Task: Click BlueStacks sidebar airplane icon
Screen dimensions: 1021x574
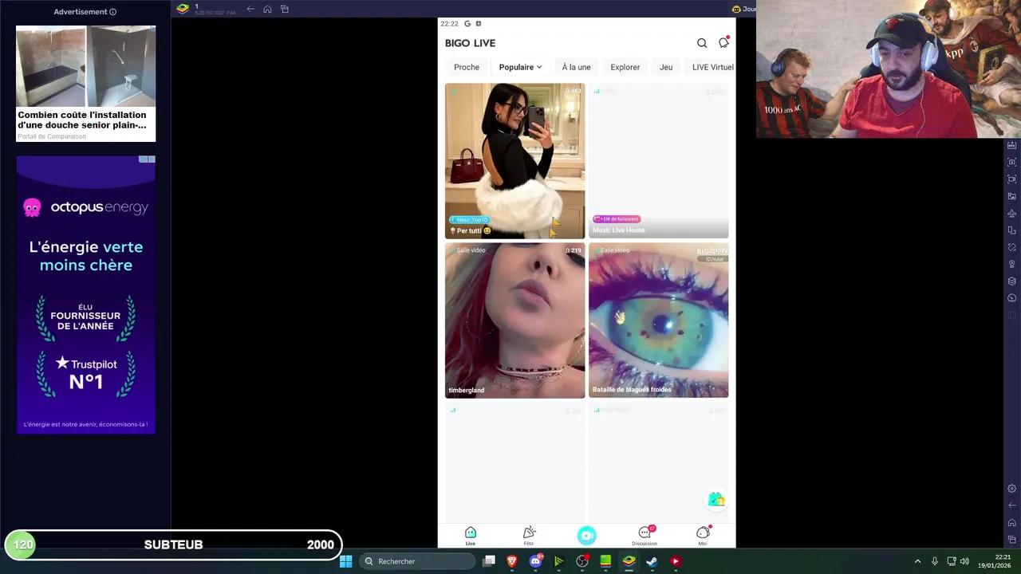Action: coord(1012,213)
